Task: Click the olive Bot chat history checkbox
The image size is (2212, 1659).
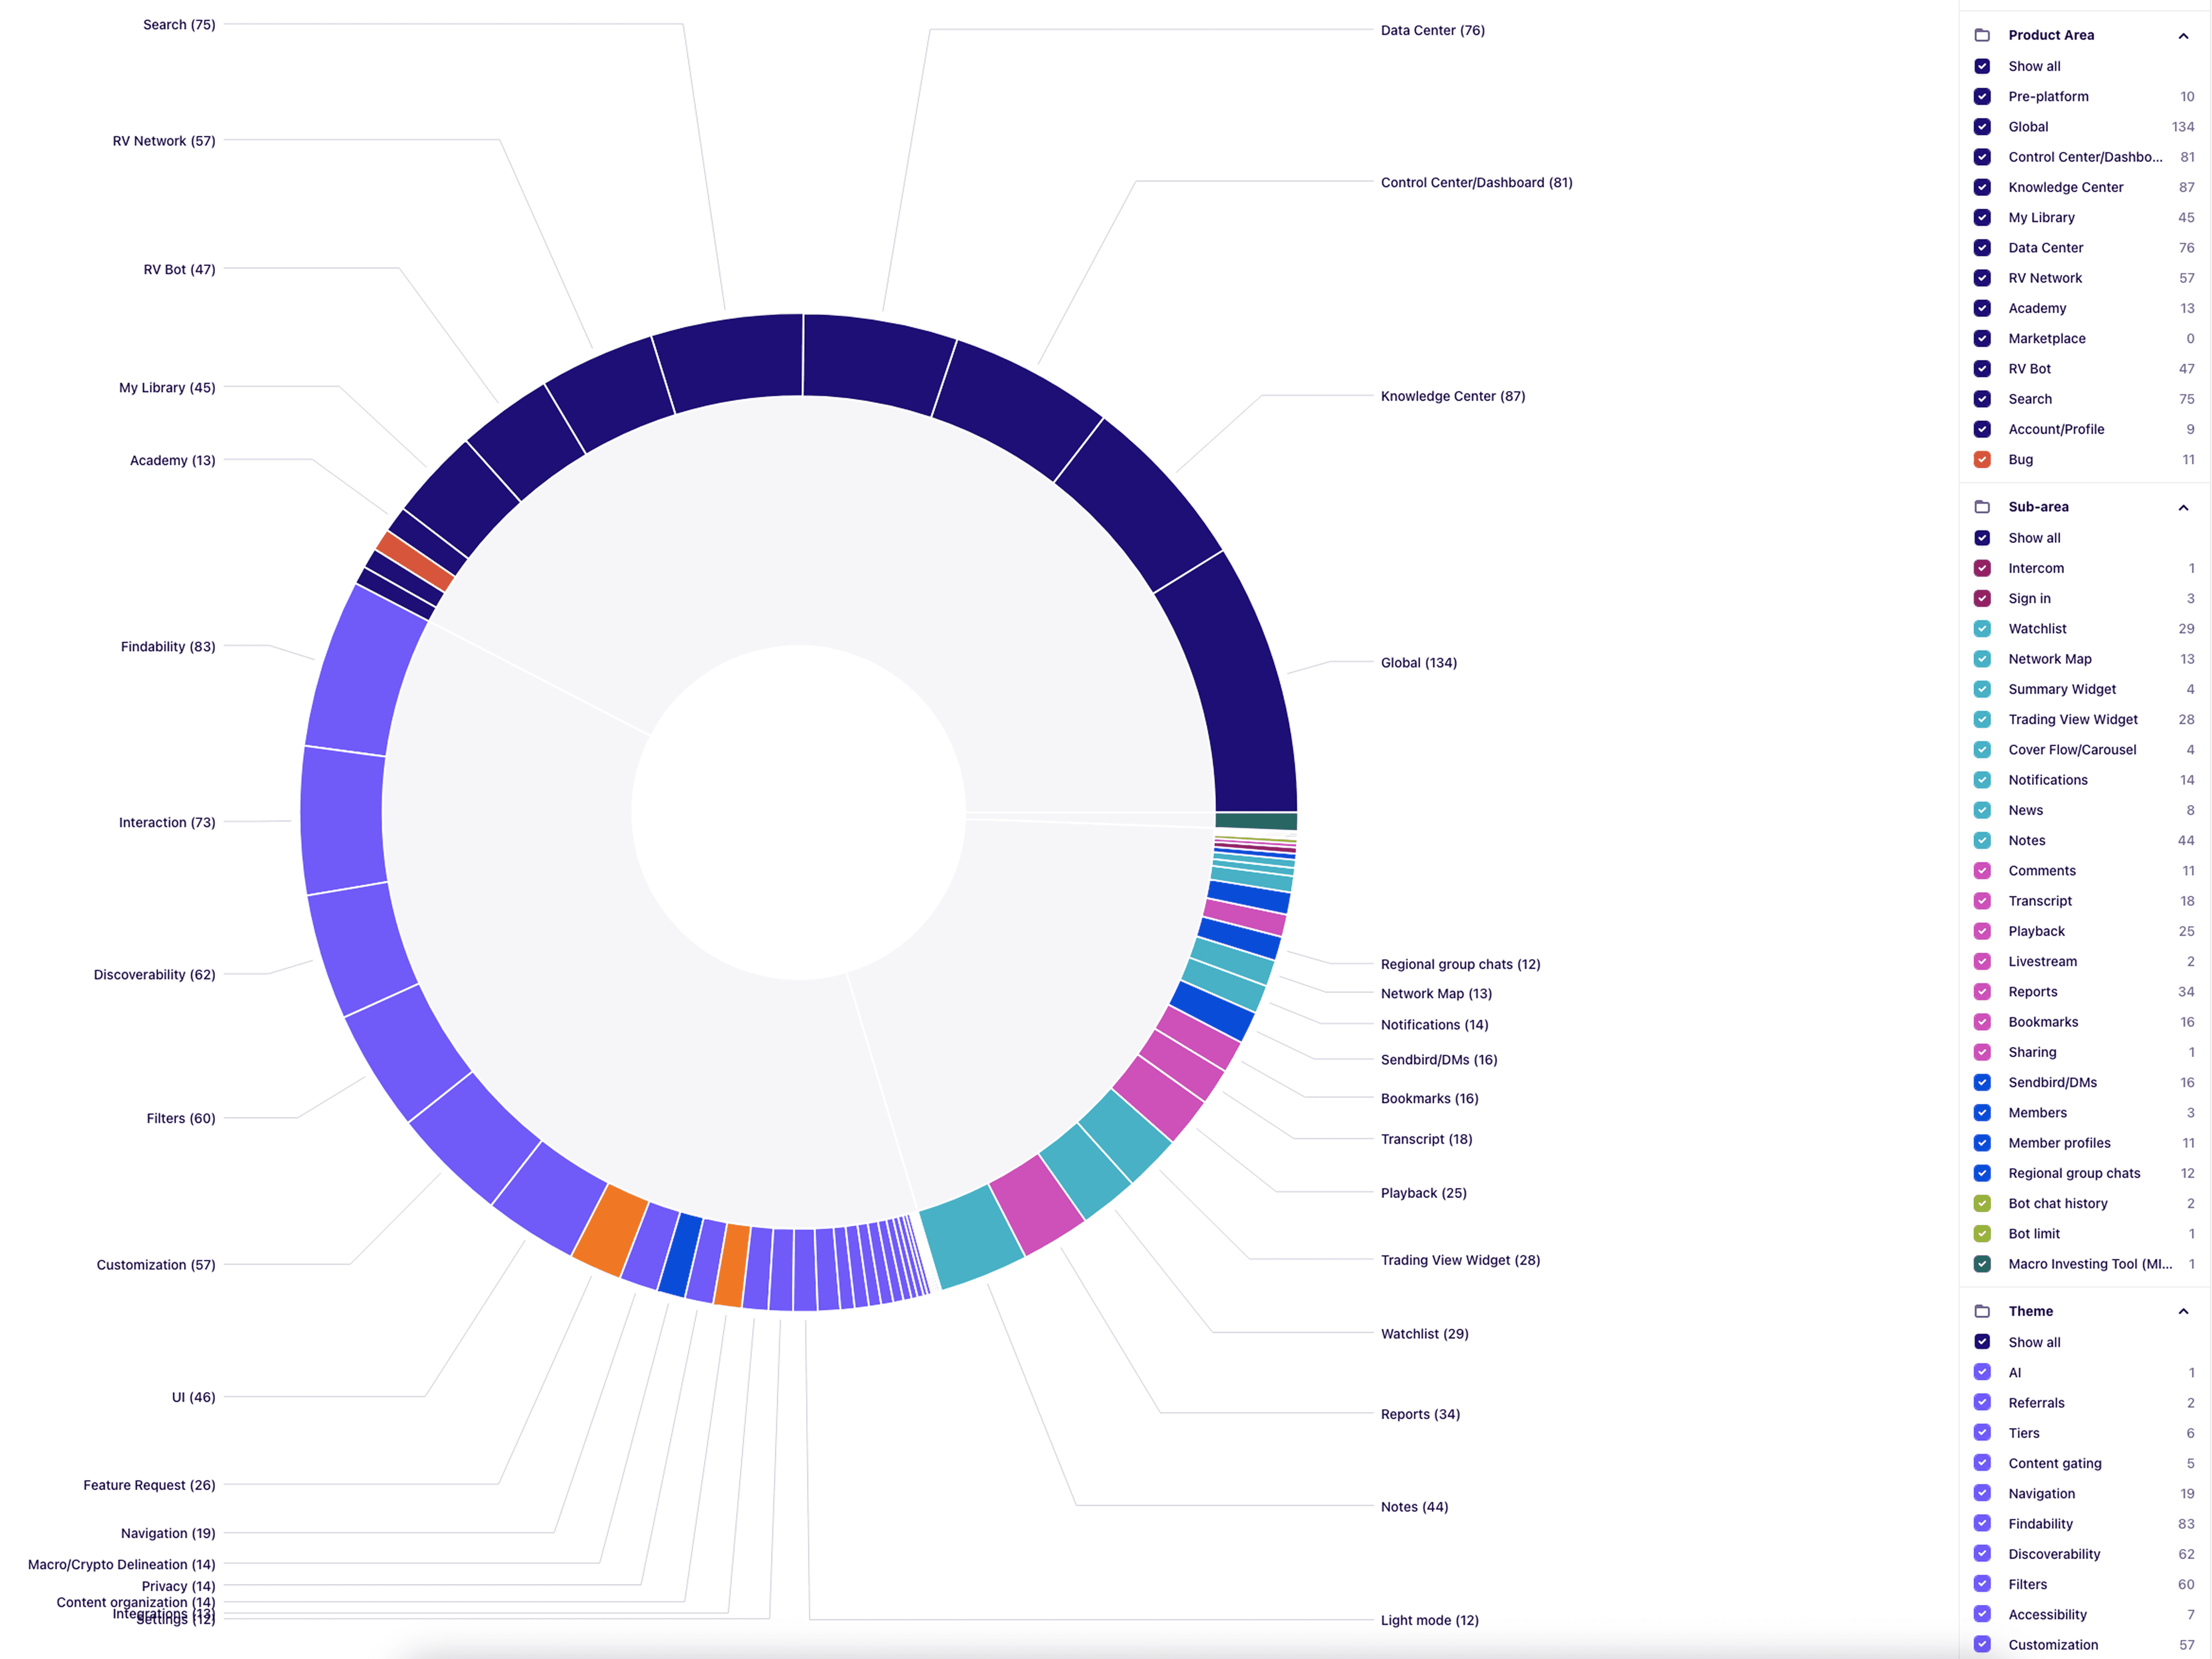Action: 1981,1204
